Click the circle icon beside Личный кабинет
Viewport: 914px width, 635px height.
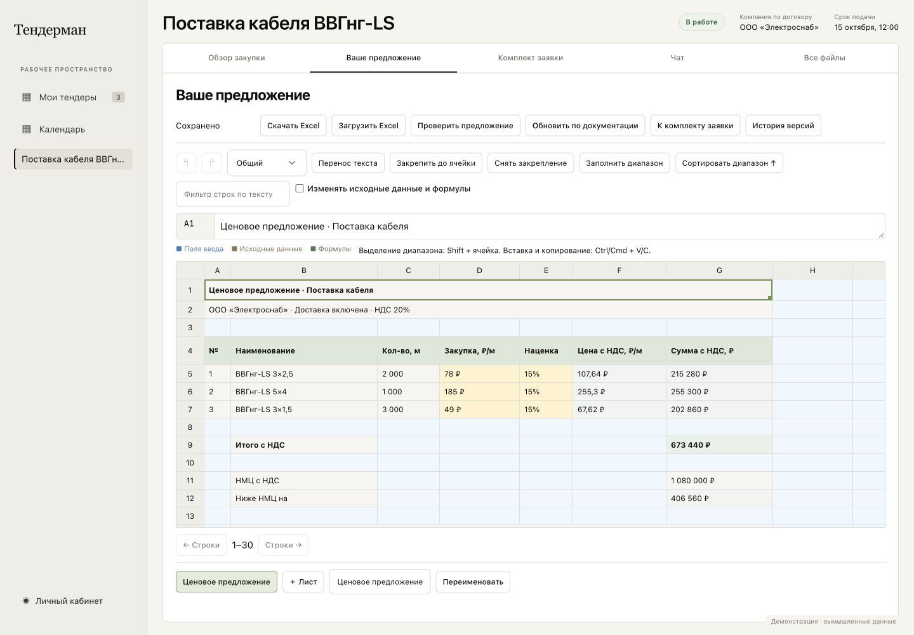click(x=26, y=601)
